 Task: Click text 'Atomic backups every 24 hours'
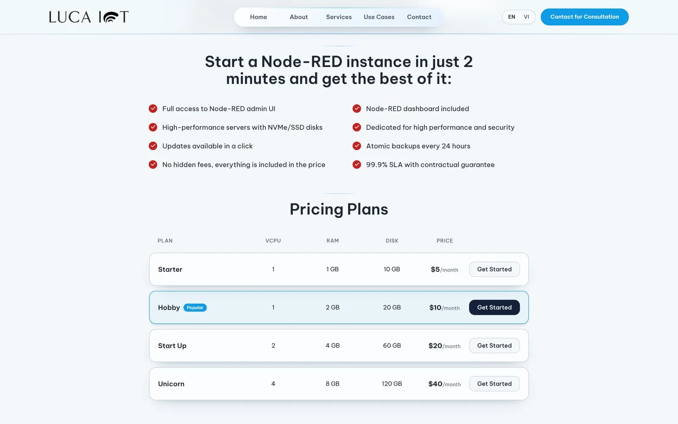click(x=418, y=146)
